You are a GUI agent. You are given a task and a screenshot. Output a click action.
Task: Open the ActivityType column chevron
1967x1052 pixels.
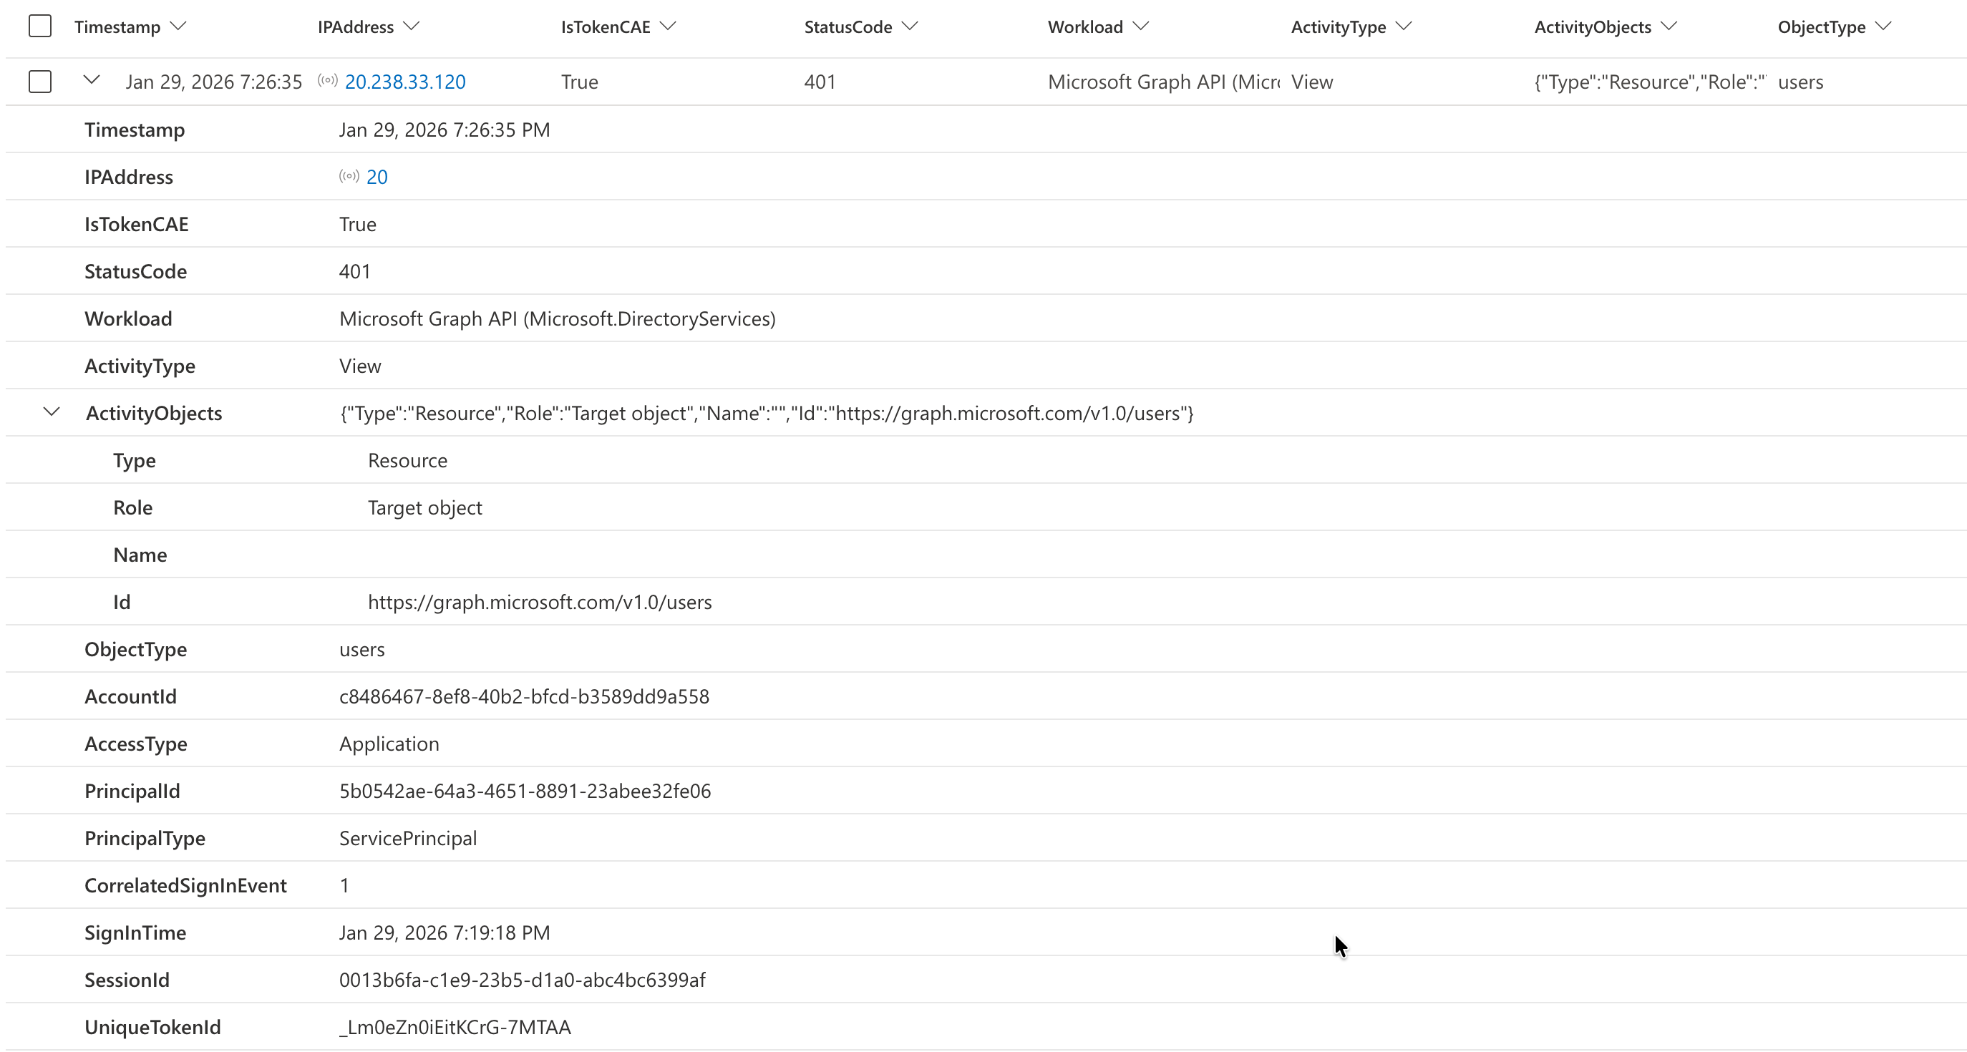pos(1404,26)
